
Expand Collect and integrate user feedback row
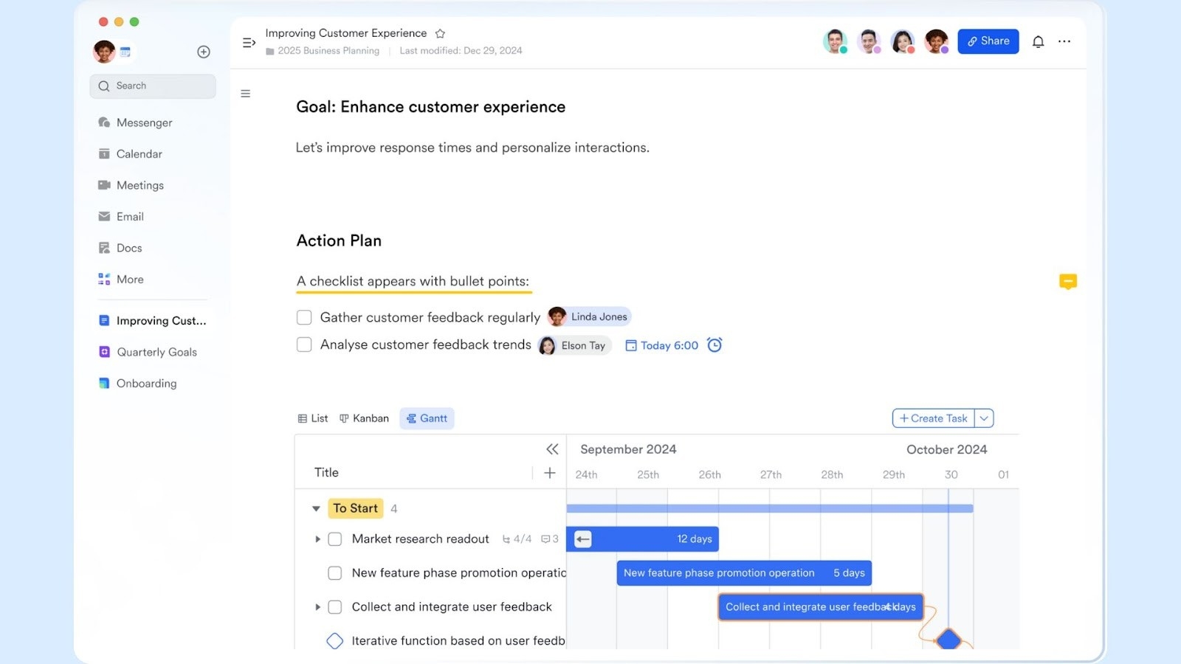pos(317,607)
